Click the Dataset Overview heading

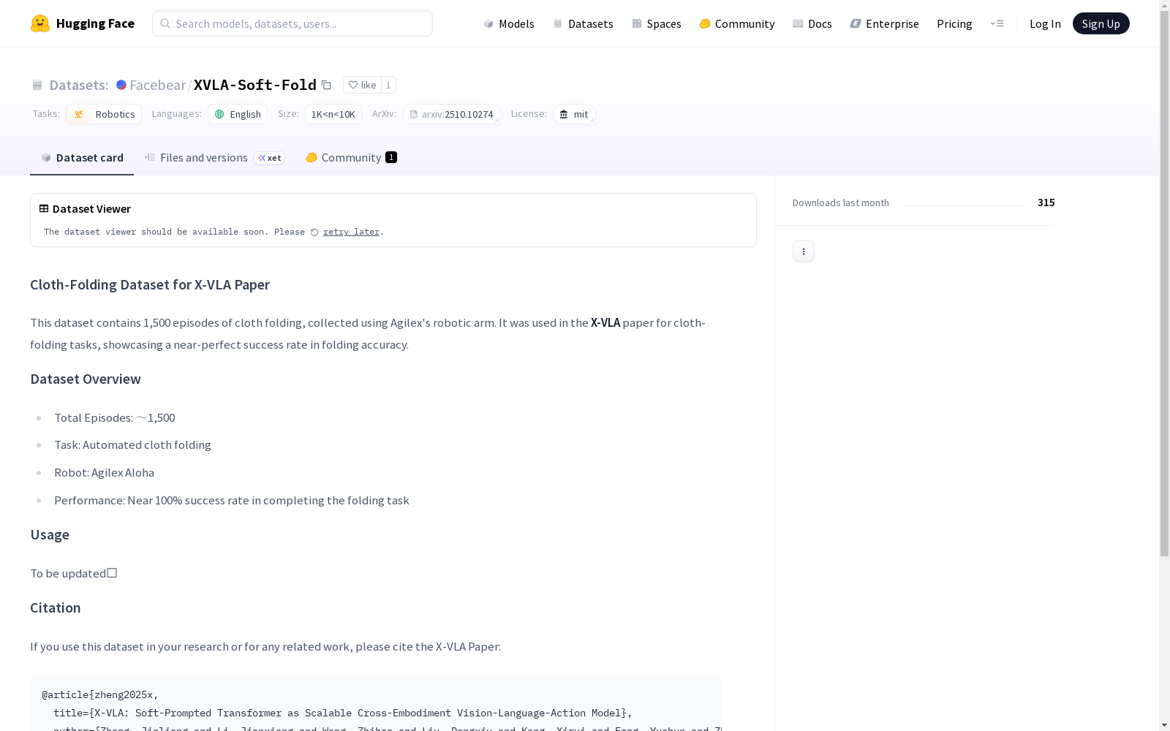coord(86,379)
